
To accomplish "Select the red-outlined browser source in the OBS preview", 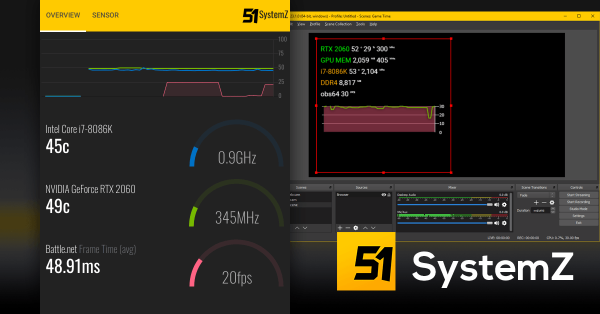I will 383,105.
